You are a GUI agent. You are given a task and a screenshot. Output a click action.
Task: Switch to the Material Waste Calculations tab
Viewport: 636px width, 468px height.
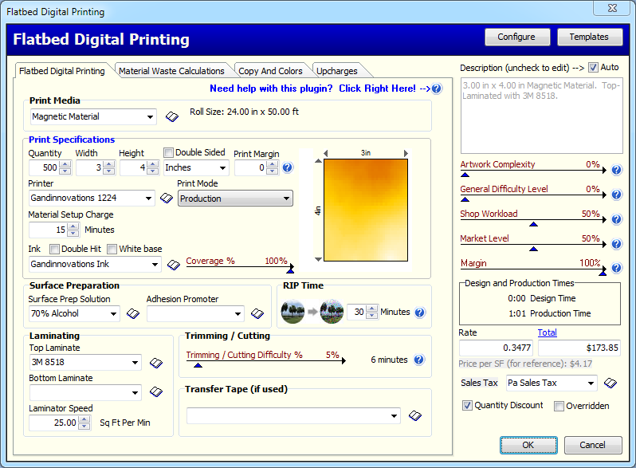171,71
